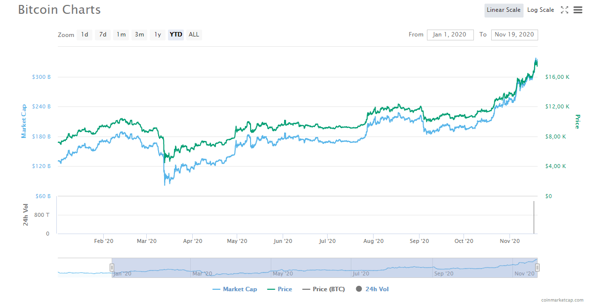This screenshot has width=591, height=306.
Task: Click the $180 B market cap label
Action: coord(42,136)
